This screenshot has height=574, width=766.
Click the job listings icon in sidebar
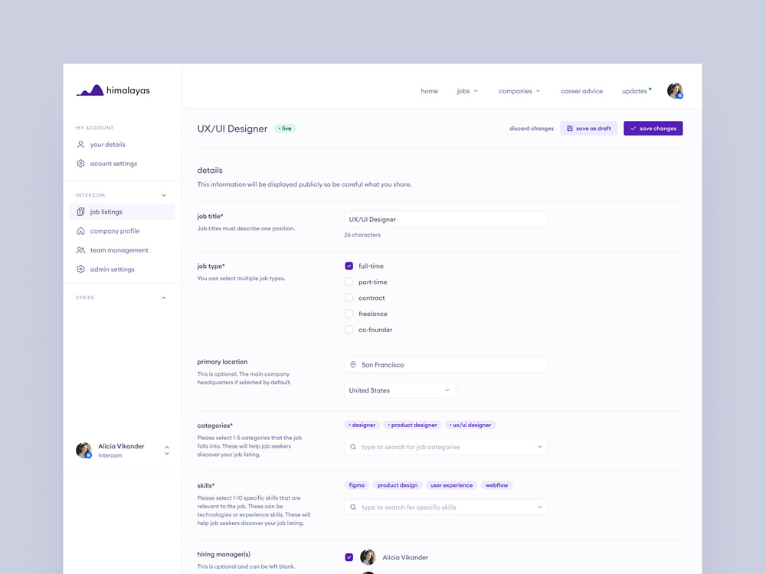[83, 211]
